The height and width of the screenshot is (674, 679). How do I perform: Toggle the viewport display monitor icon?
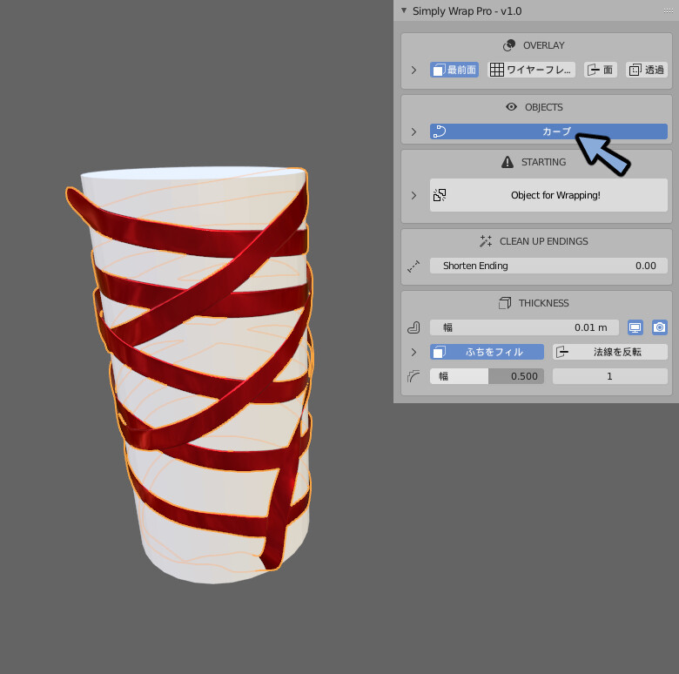635,327
